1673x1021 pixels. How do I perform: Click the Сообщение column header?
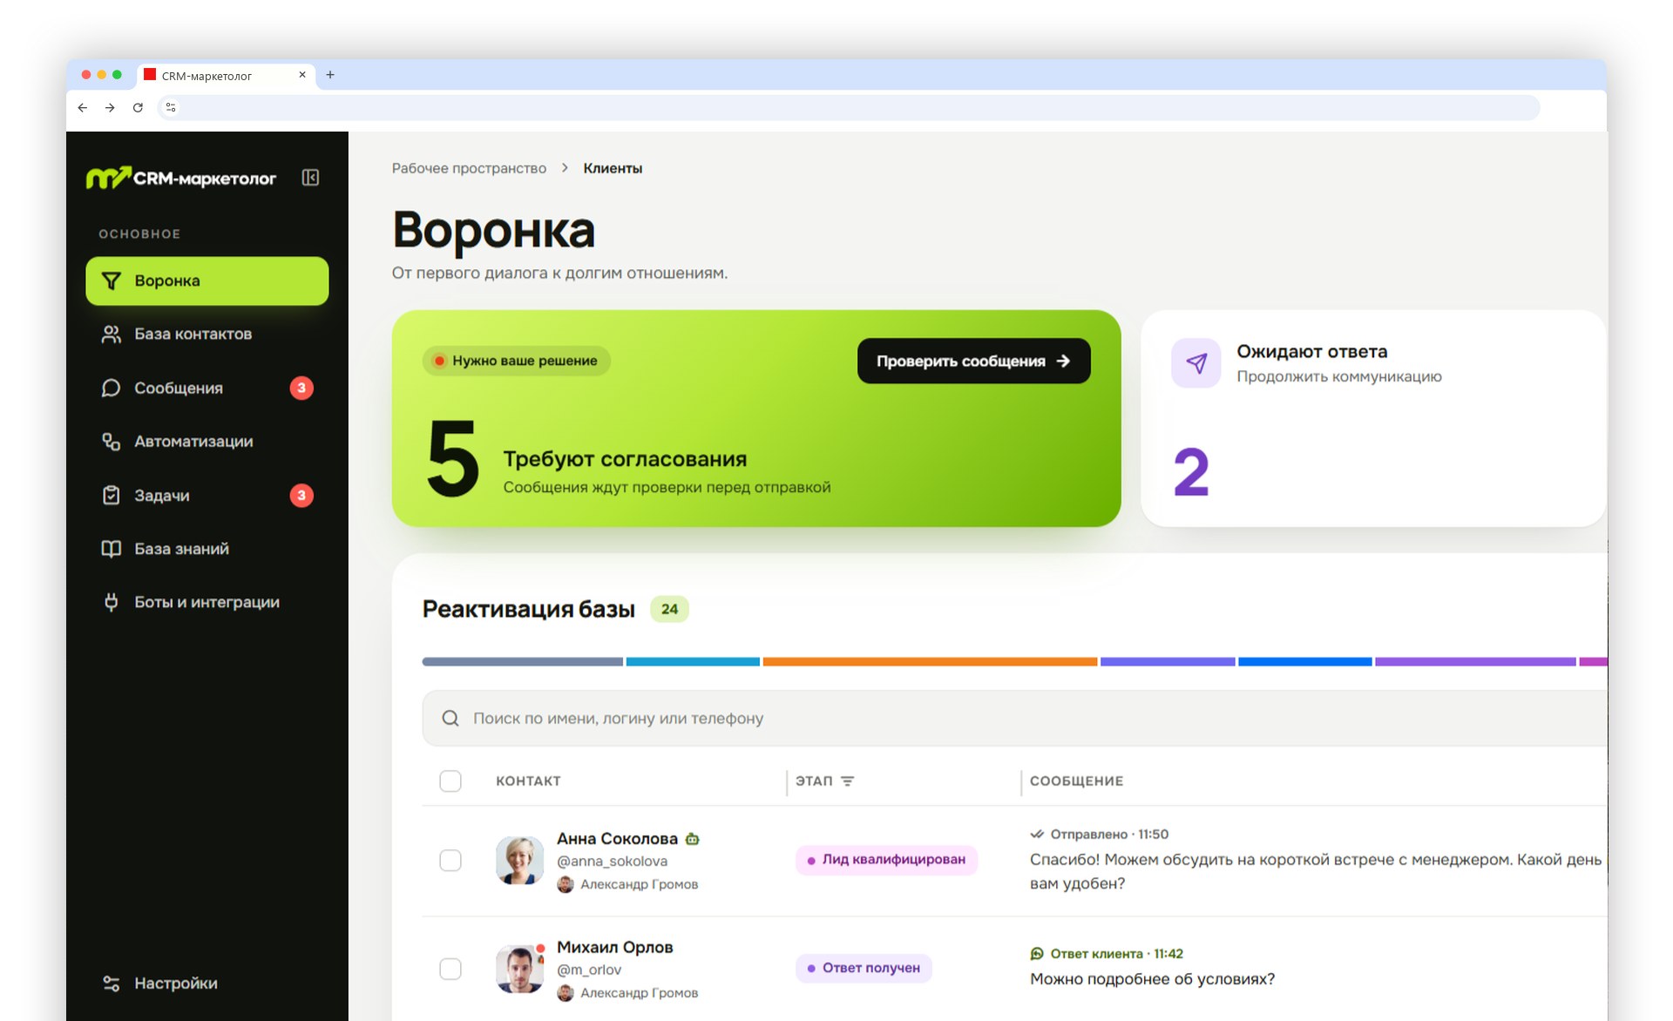[x=1076, y=781]
